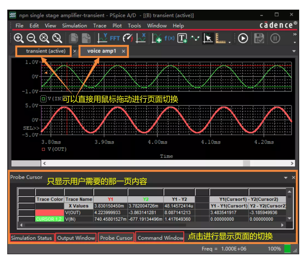Click the Y1 - Y2 column header
This screenshot has width=305, height=263.
pos(179,199)
